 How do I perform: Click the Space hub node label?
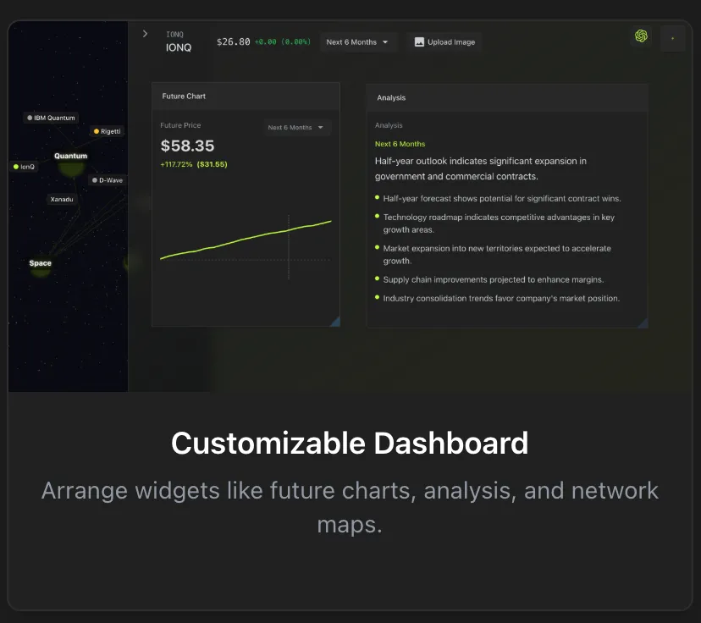41,263
